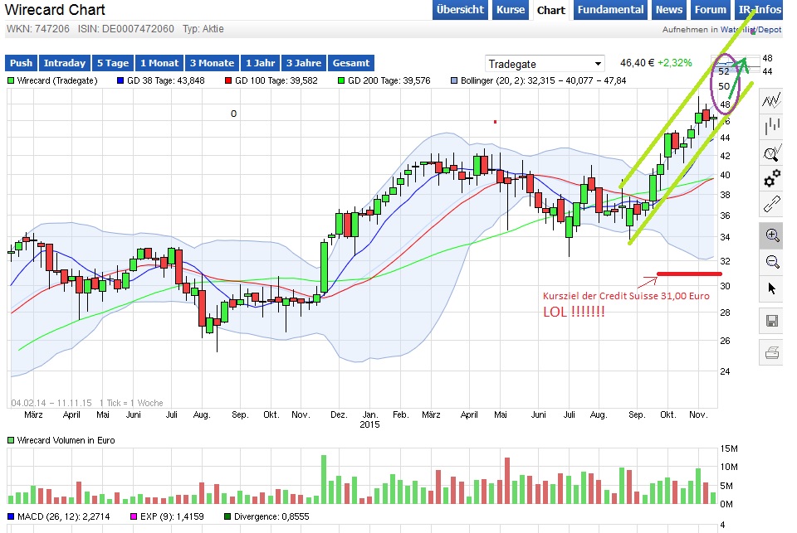
Task: Select the pointer cursor tool
Action: point(771,288)
